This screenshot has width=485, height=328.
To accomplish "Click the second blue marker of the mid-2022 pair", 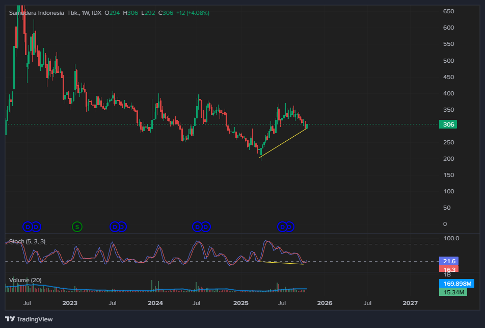I will tap(36, 226).
